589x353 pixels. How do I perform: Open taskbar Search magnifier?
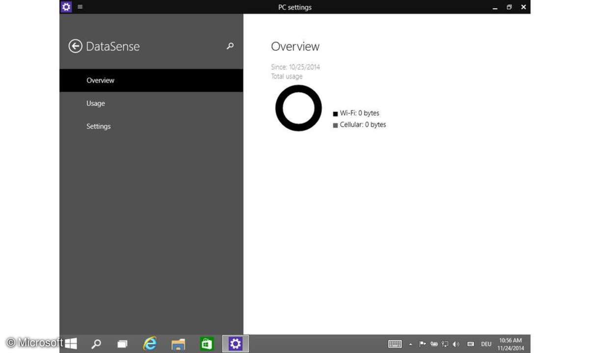(x=96, y=344)
